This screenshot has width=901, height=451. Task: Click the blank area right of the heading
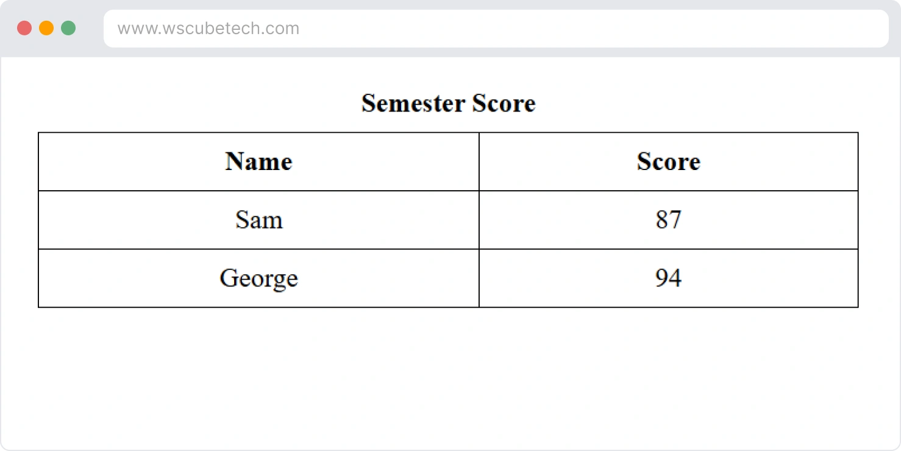[701, 103]
